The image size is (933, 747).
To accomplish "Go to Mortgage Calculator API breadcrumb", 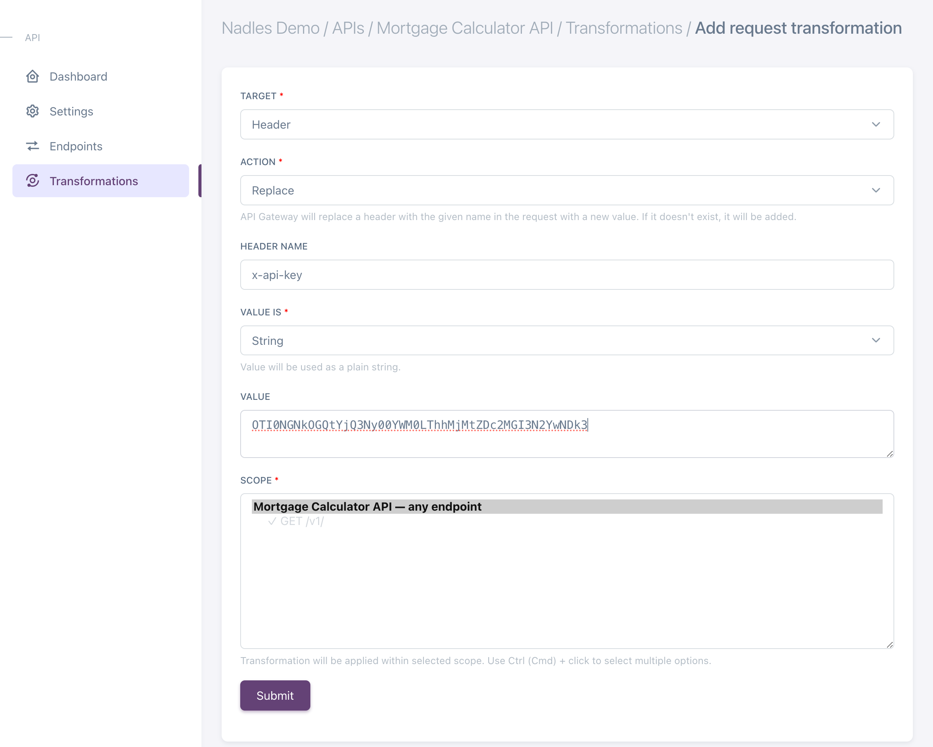I will tap(464, 28).
